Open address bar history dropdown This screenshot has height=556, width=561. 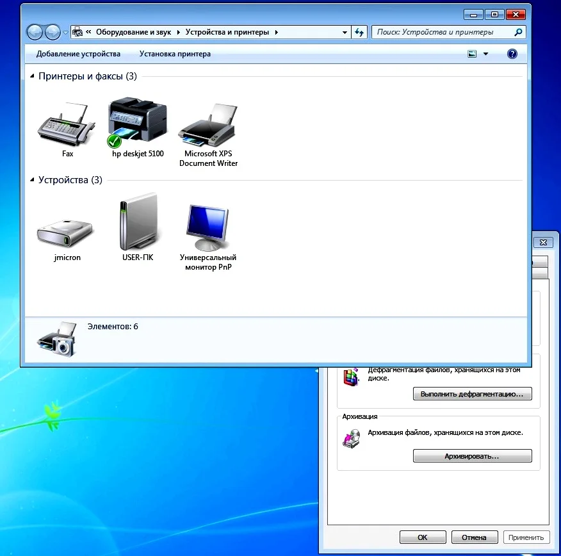click(x=345, y=33)
